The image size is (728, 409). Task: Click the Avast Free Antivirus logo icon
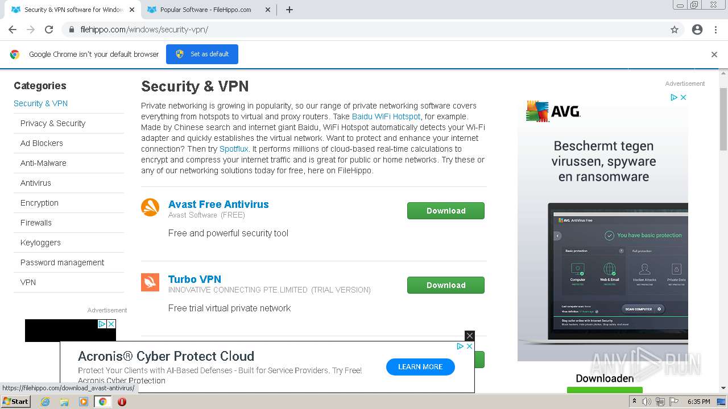[x=150, y=207]
